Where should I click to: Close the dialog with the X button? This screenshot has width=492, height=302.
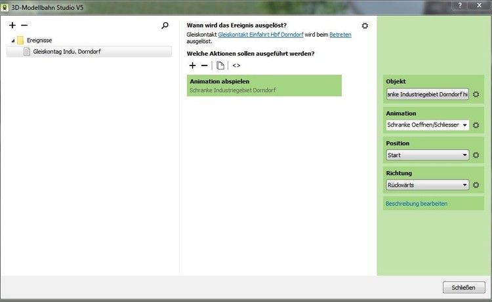479,5
